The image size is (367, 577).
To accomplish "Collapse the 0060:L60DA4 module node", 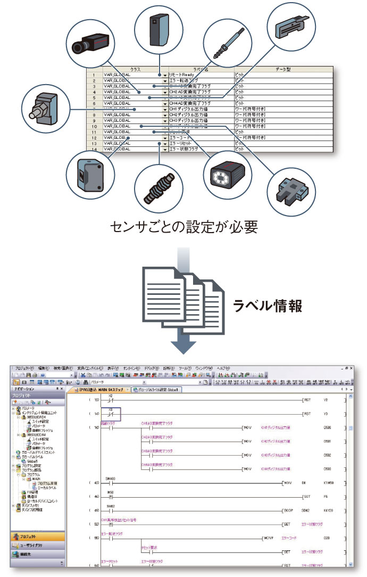I will point(19,434).
